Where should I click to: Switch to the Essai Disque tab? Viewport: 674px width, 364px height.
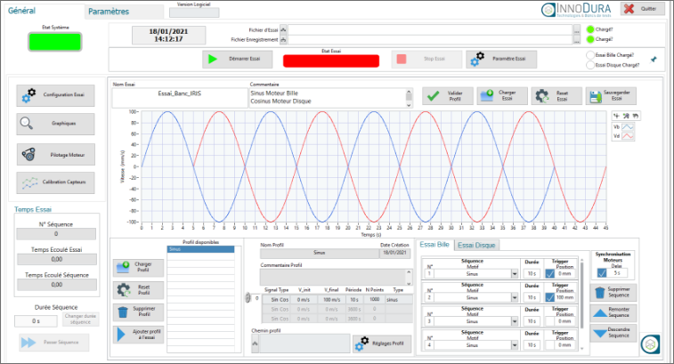pos(476,245)
